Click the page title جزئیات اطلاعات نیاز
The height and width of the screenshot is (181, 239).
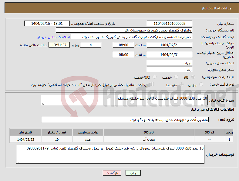(x=217, y=8)
